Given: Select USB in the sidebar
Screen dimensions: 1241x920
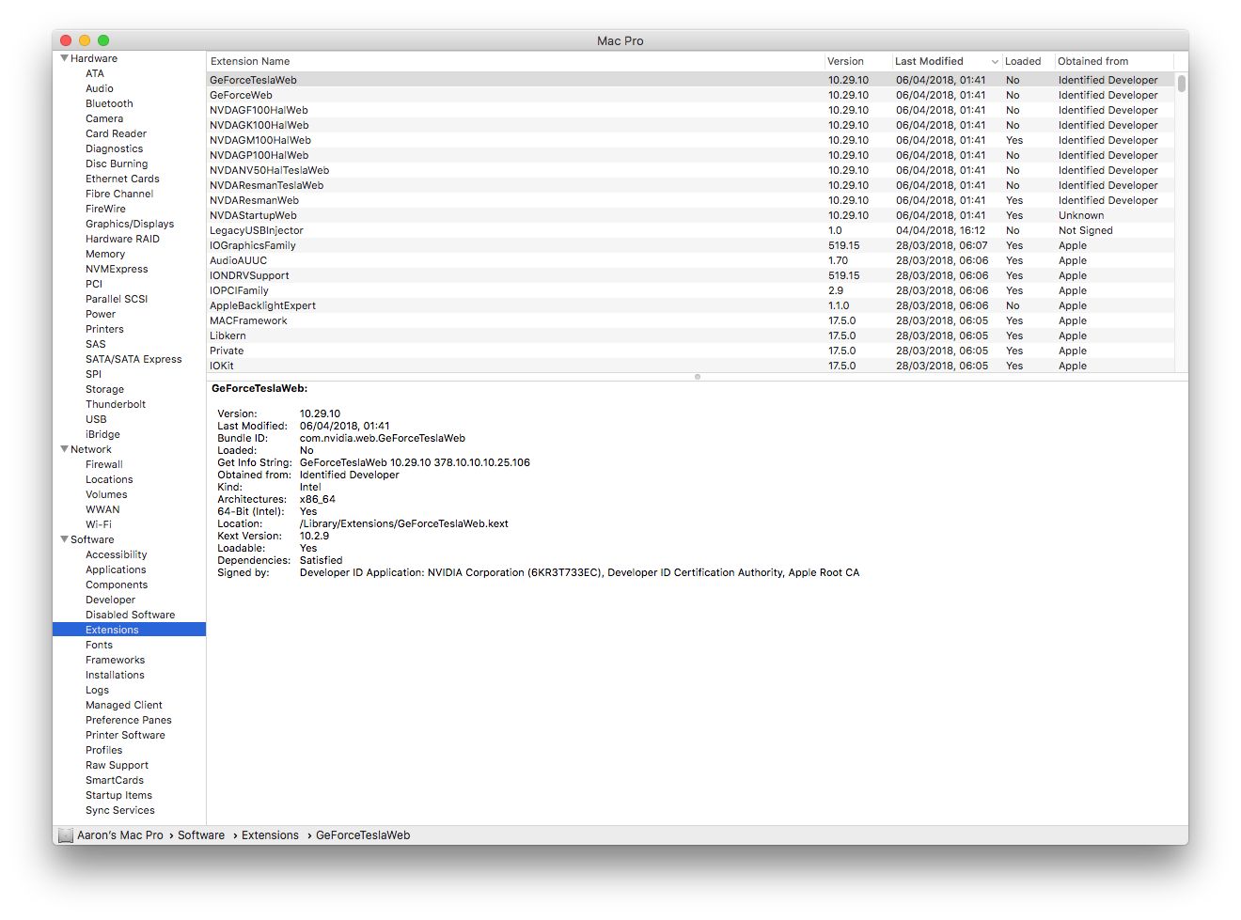Looking at the screenshot, I should click(96, 419).
